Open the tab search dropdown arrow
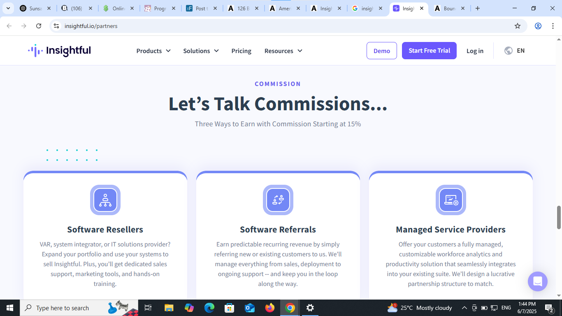The height and width of the screenshot is (316, 562). (x=8, y=8)
